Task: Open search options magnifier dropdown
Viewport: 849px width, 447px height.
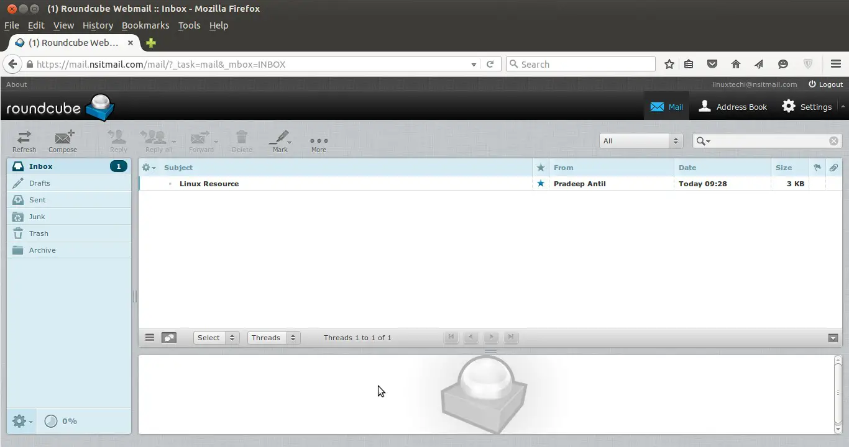Action: point(703,141)
